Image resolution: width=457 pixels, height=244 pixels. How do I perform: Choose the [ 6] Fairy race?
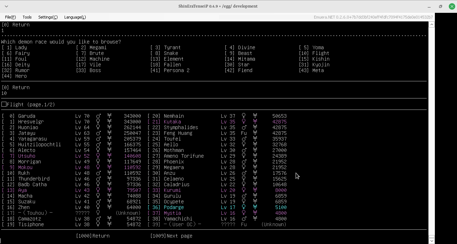(16, 53)
